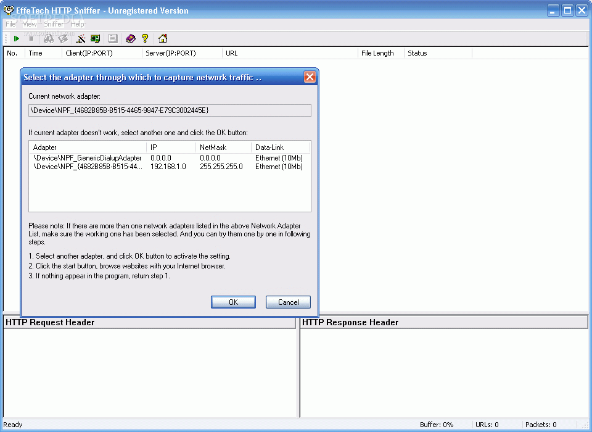
Task: Click the Ready status text
Action: [x=13, y=425]
